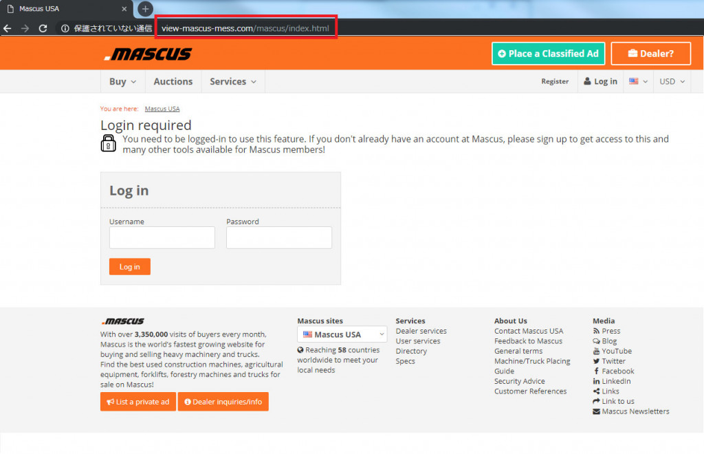Open the Directory link in footer

coord(411,352)
